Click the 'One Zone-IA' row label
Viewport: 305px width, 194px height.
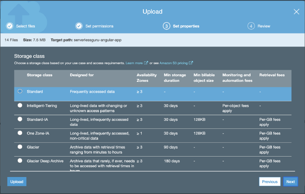pyautogui.click(x=38, y=133)
